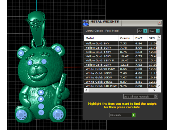Click the 9.76 grams value

click(123, 86)
